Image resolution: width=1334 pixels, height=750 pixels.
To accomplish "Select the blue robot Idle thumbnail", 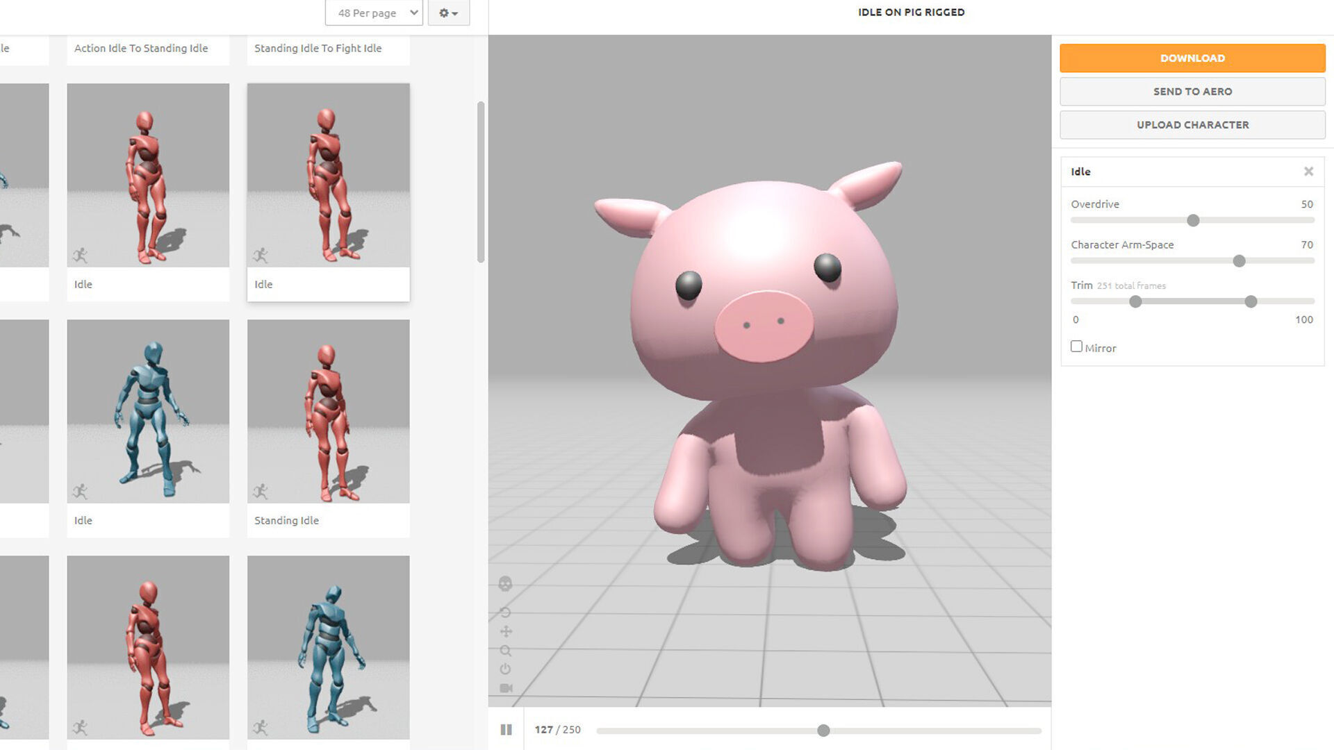I will [x=148, y=411].
